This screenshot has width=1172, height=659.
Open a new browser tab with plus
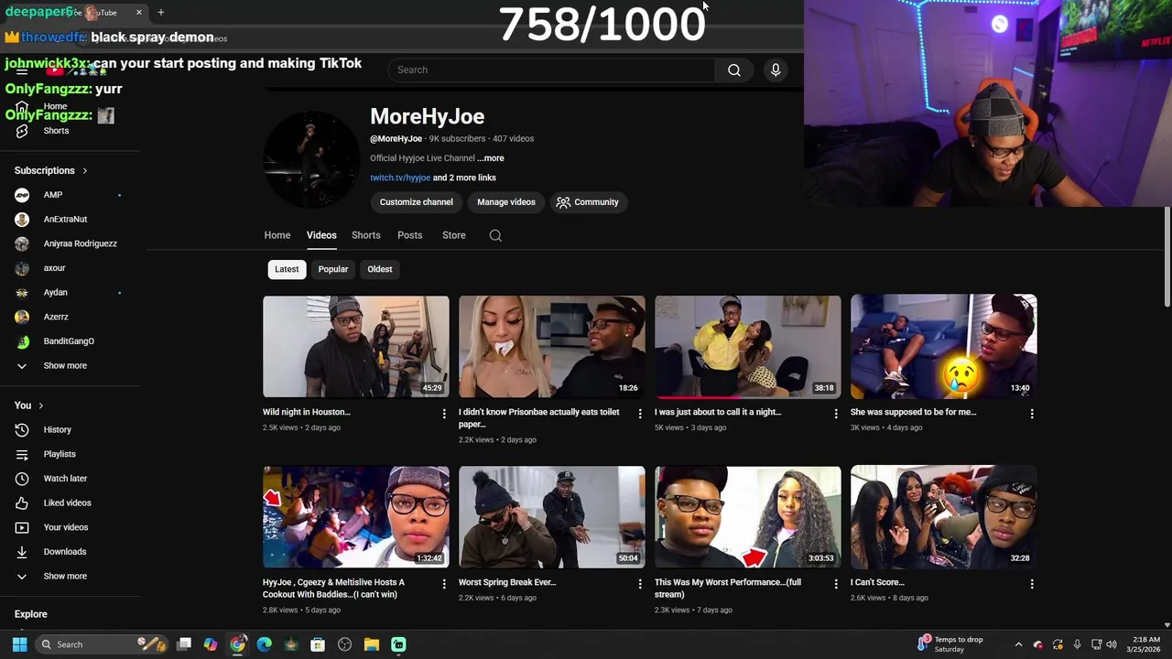tap(161, 12)
